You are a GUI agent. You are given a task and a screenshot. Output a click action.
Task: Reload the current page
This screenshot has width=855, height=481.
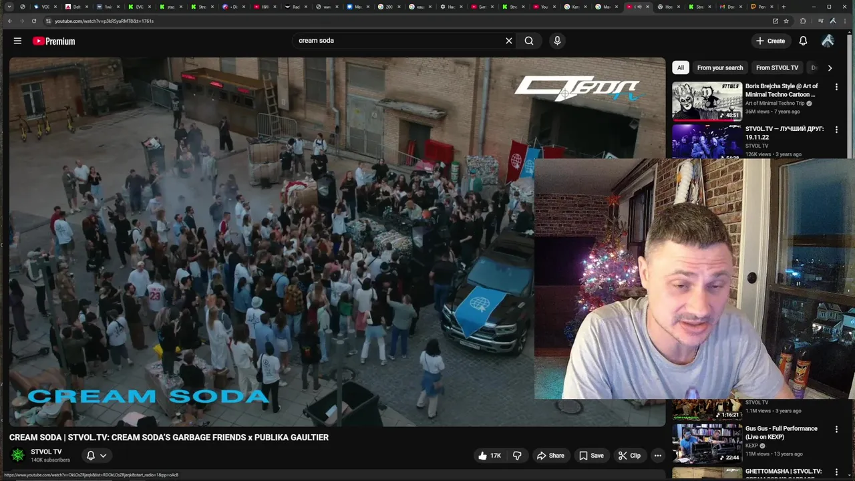click(33, 21)
